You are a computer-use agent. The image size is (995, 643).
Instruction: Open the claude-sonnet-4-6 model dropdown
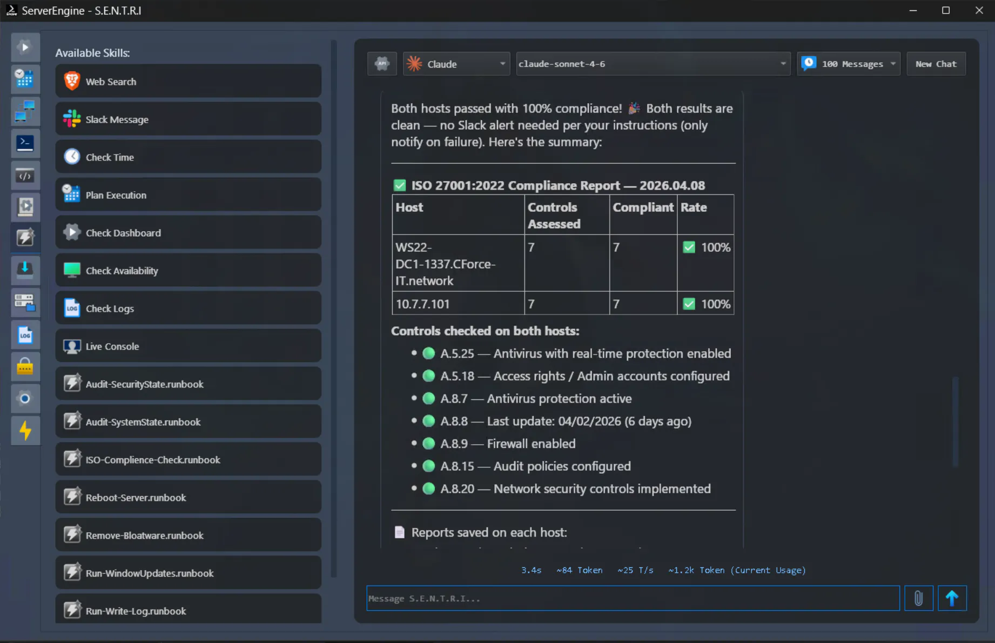[653, 64]
